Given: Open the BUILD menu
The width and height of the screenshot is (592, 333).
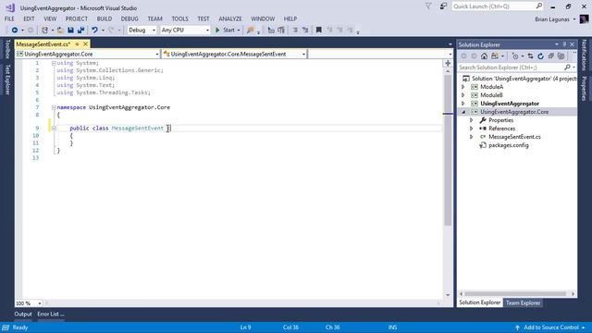Looking at the screenshot, I should pyautogui.click(x=105, y=18).
